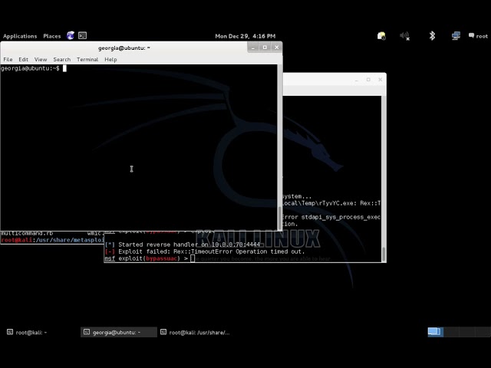Click the root@kali:/usr/share/metasploit prompt text
The width and height of the screenshot is (491, 368).
pyautogui.click(x=52, y=240)
